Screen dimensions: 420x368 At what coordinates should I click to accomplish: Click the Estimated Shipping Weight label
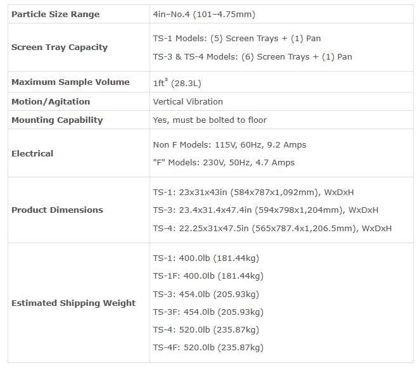click(x=73, y=303)
